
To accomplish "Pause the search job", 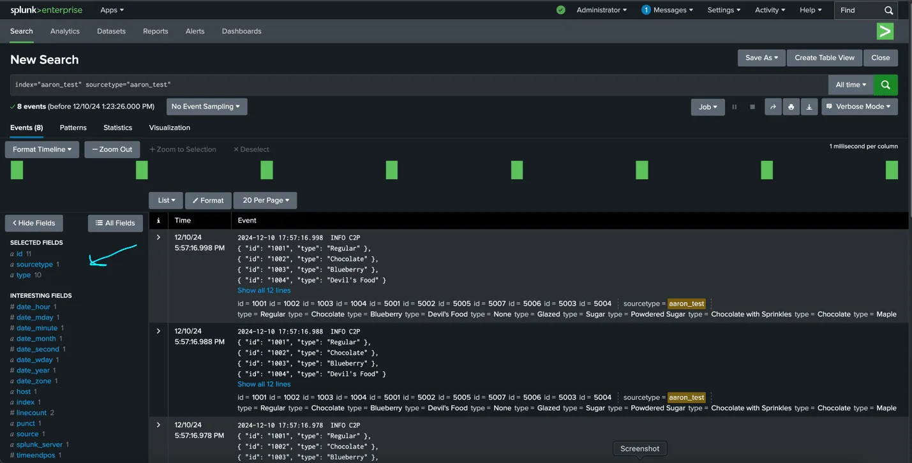I will pyautogui.click(x=735, y=107).
